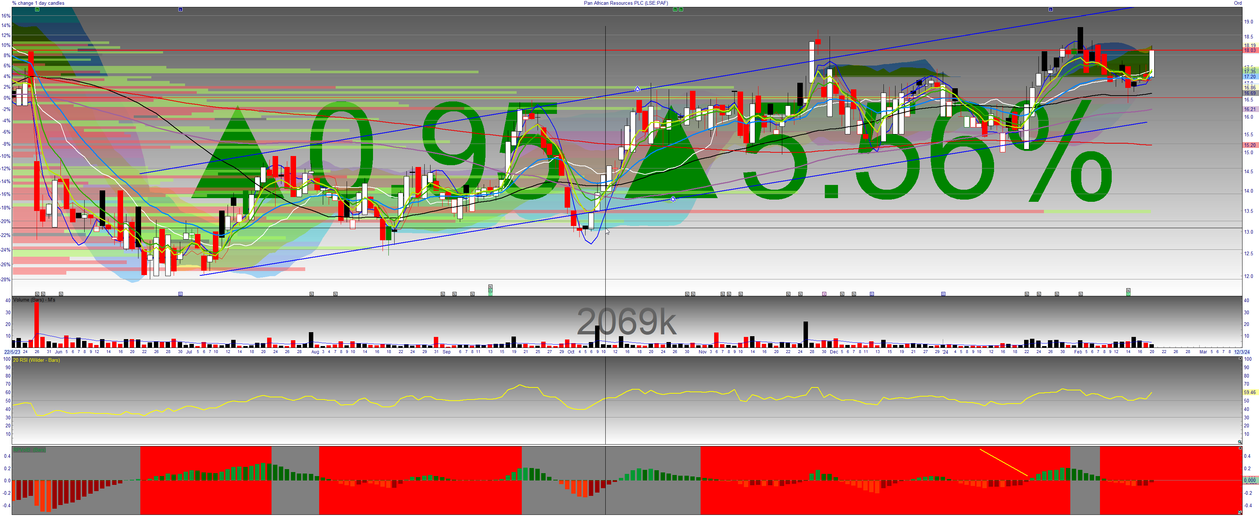1259x516 pixels.
Task: Zoom the RSI pane using its magnifier icon
Action: point(1240,442)
